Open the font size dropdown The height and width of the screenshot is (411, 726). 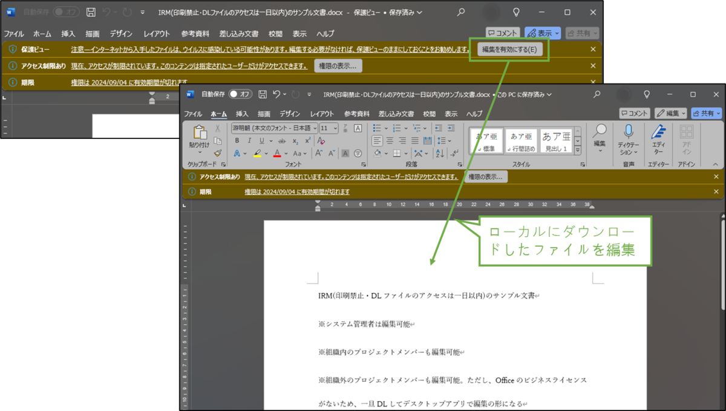[335, 128]
